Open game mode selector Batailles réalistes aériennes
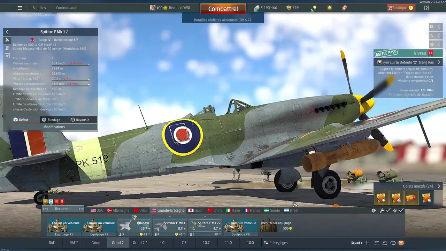Screen dimensions: 446x251 (x=222, y=20)
